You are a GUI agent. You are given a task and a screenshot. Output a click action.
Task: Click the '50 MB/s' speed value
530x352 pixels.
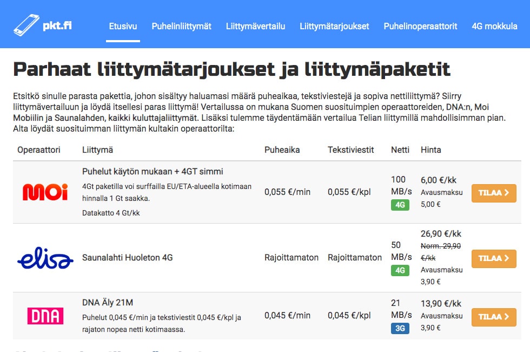click(401, 251)
